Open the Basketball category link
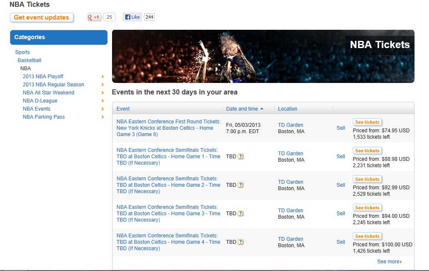Viewport: 429px width, 271px height. coord(29,60)
